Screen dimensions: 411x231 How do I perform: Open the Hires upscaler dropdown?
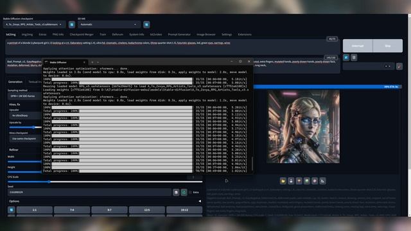[26, 116]
